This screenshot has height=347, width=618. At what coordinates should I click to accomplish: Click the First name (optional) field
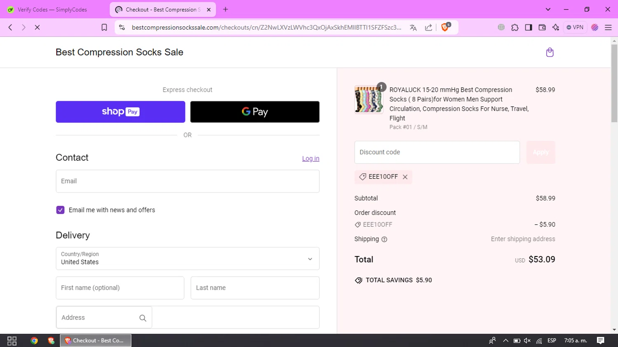point(120,288)
